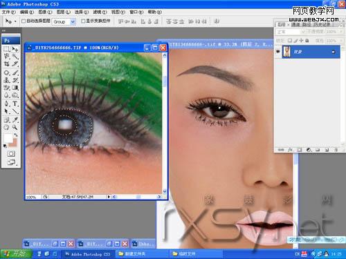Click the swap foreground/background colors arrow
This screenshot has width=346, height=259.
[15, 135]
